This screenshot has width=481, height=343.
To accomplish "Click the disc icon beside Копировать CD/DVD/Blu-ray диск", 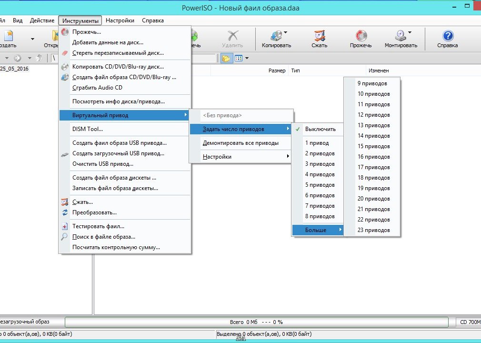I will click(64, 67).
